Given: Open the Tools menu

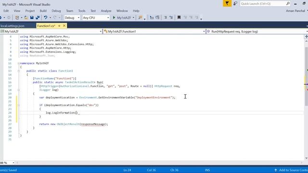Looking at the screenshot, I should coord(82,11).
